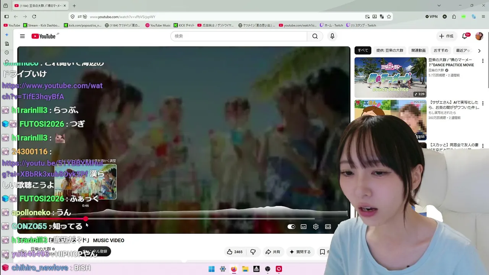Open the ホーム - Twitch bookmark

tap(332, 26)
